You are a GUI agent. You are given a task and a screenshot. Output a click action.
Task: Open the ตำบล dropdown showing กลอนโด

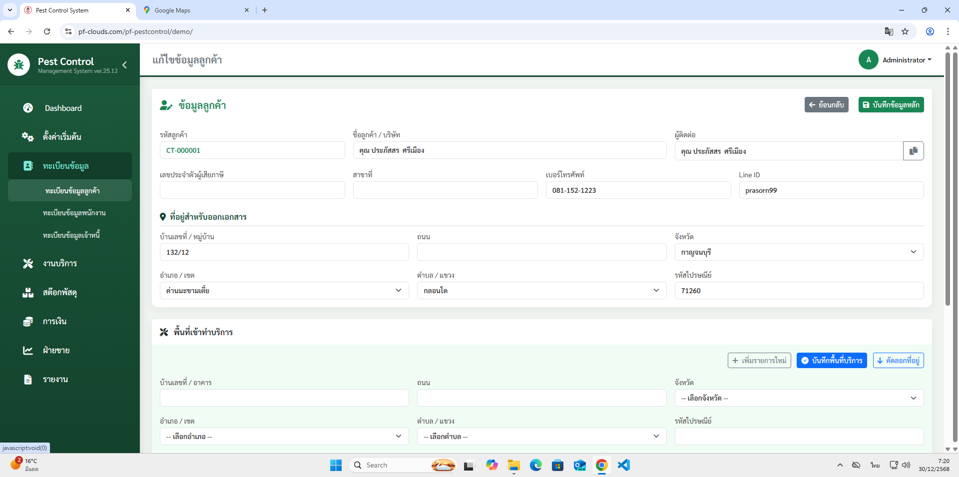point(541,291)
